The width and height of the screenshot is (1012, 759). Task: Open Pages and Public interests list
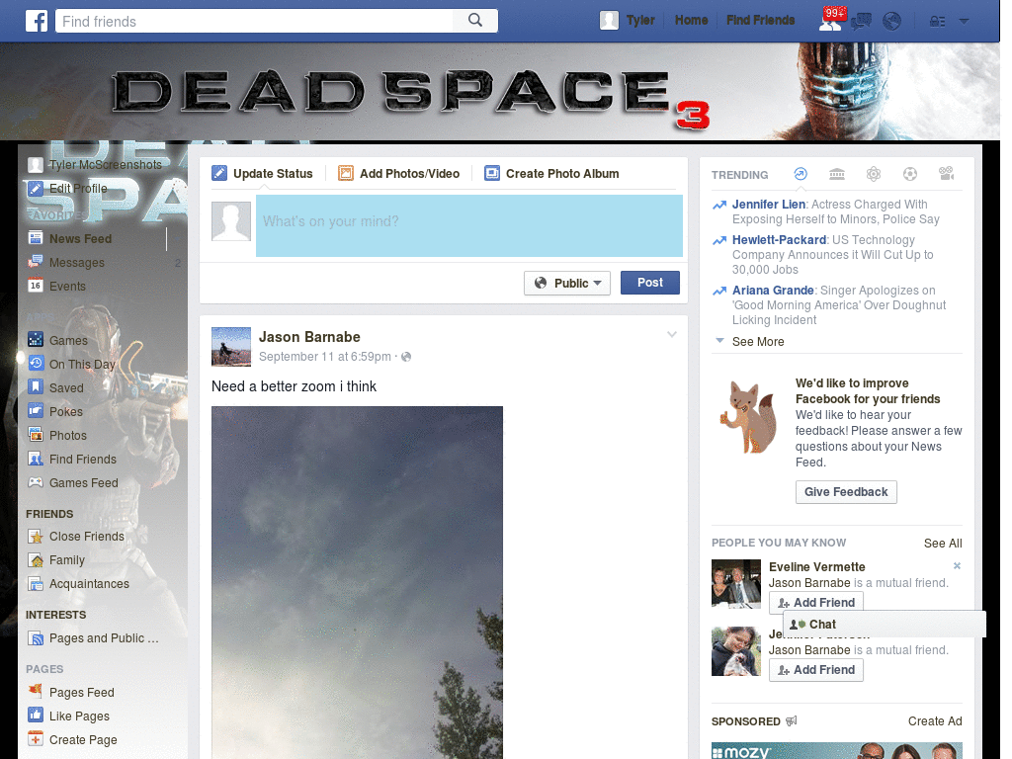[x=103, y=638]
